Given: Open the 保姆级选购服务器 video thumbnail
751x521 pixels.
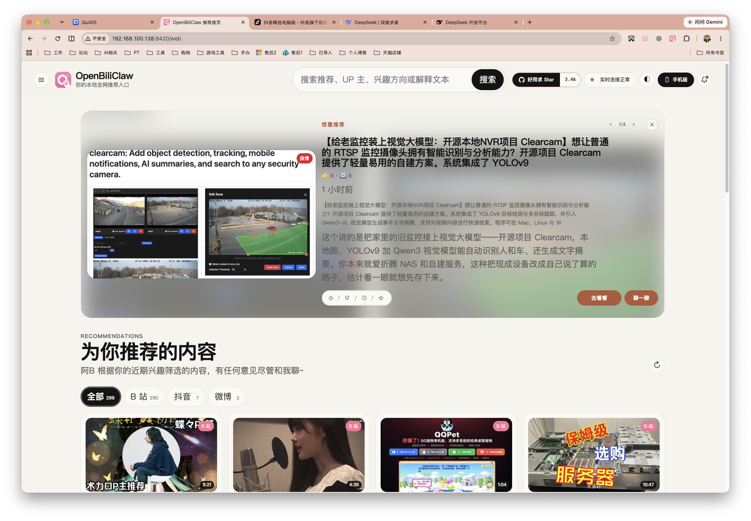Looking at the screenshot, I should click(x=594, y=455).
